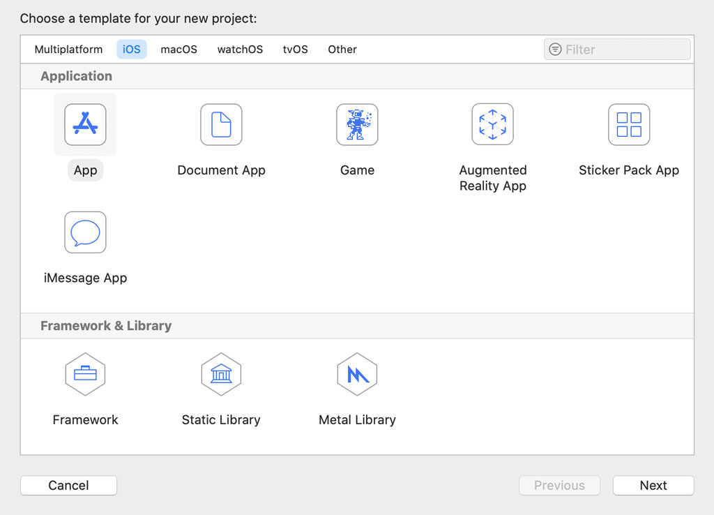Click the "Augmented Reality App" label
The height and width of the screenshot is (515, 714).
click(493, 178)
